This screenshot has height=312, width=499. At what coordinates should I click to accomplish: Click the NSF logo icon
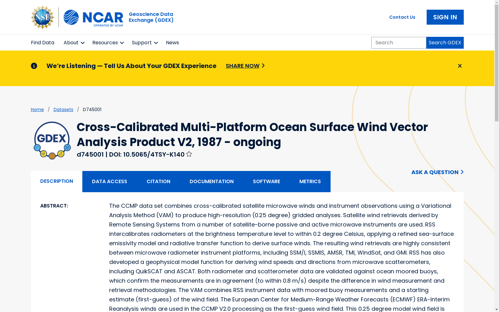(x=42, y=17)
